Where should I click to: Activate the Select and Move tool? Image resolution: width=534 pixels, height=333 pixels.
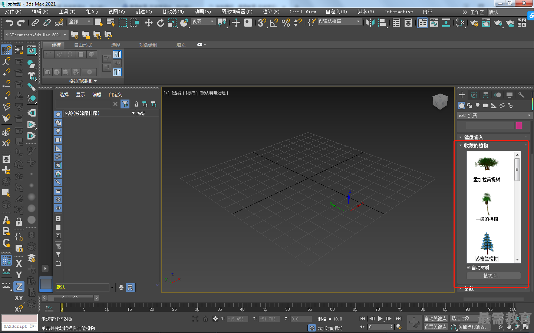click(148, 23)
